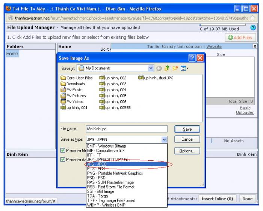Choose PNG - Portable Network Graphics format
Image resolution: width=263 pixels, height=211 pixels.
click(115, 173)
